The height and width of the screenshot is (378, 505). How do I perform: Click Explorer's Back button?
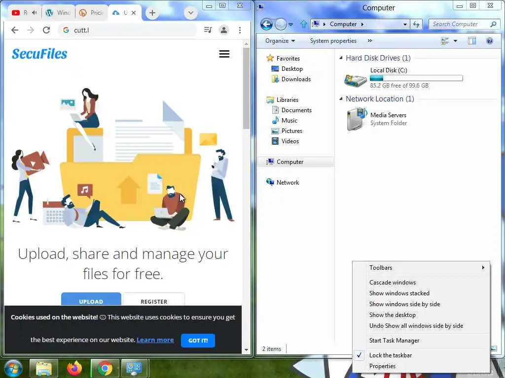click(x=266, y=24)
